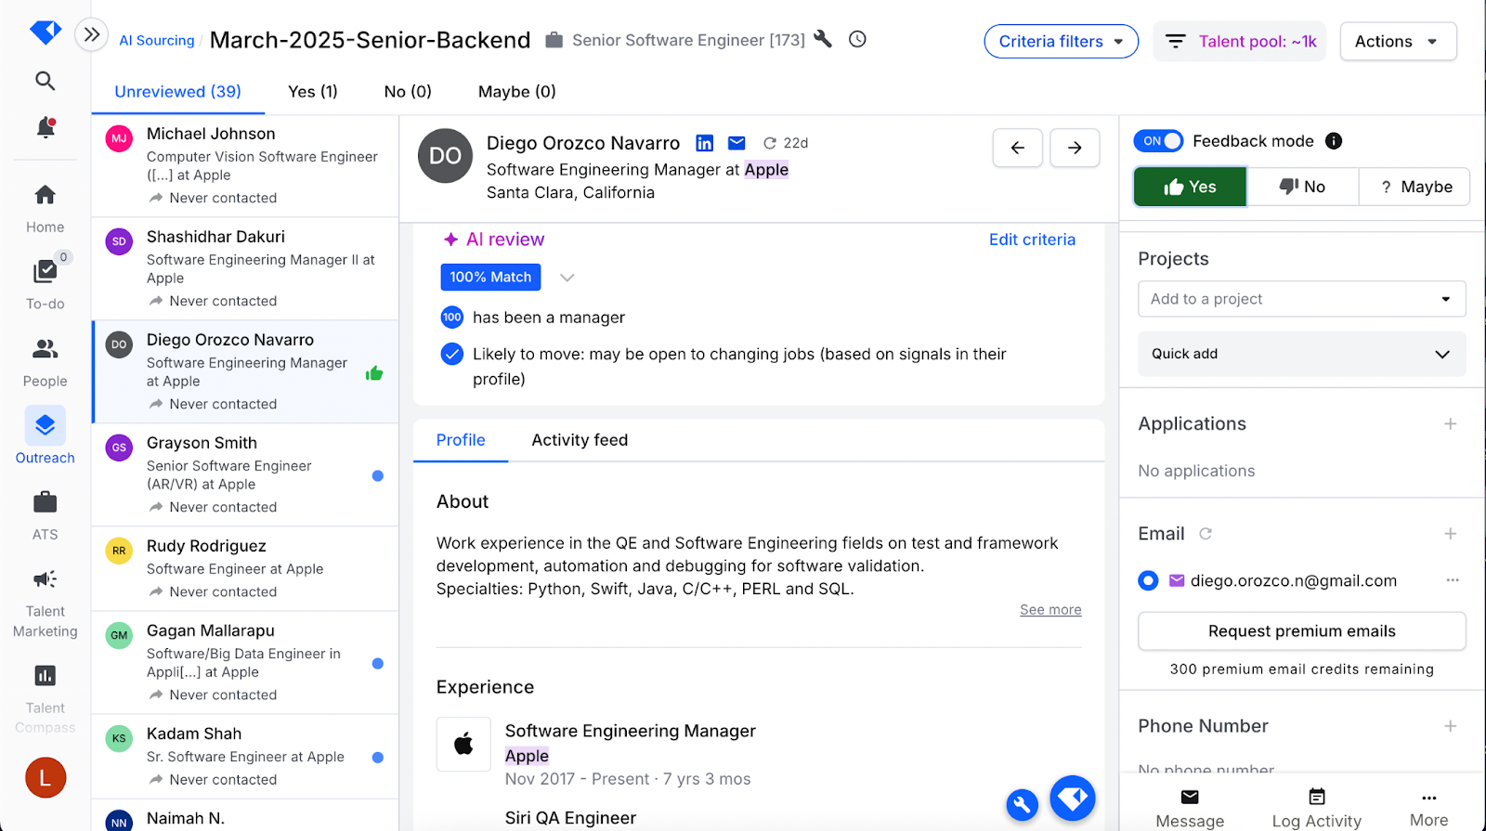
Task: Add a phone number with plus icon
Action: pyautogui.click(x=1450, y=726)
